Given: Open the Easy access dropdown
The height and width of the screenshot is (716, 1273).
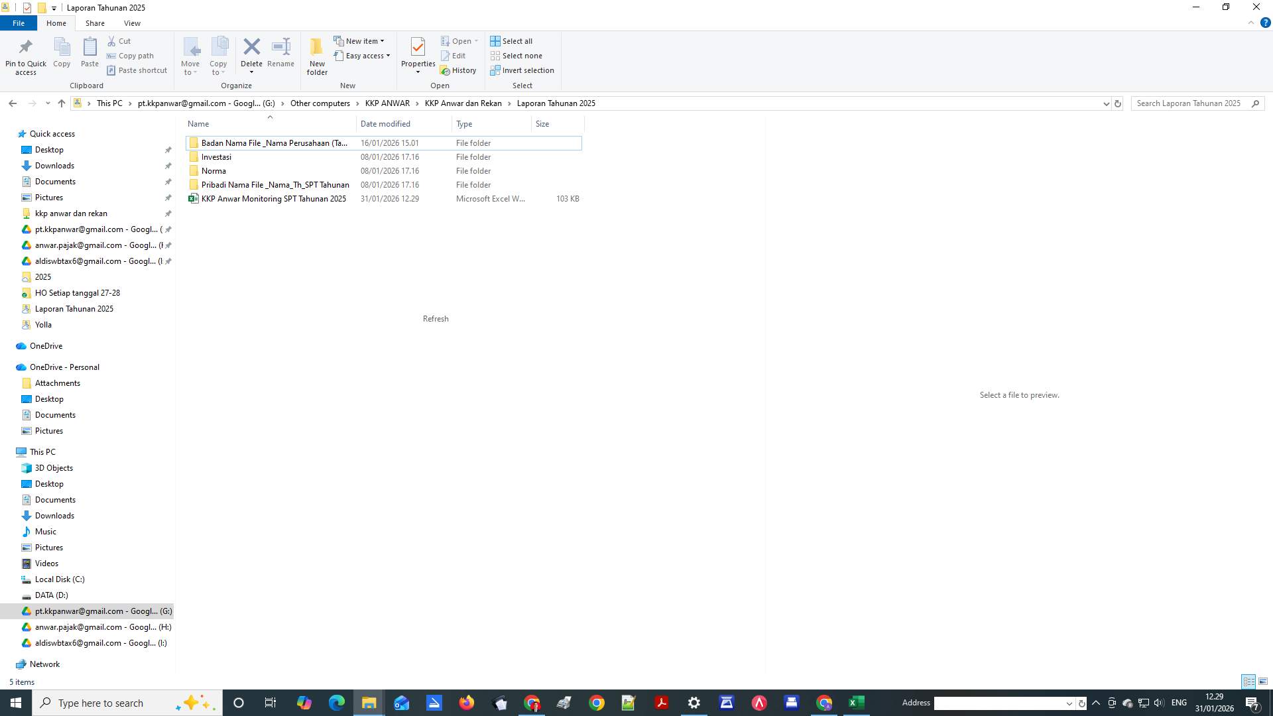Looking at the screenshot, I should 387,56.
